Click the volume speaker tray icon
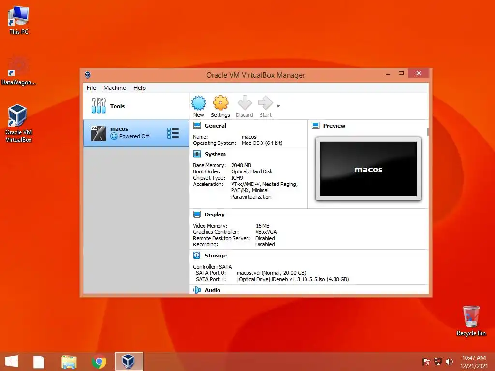Viewport: 495px width, 371px height. tap(449, 362)
